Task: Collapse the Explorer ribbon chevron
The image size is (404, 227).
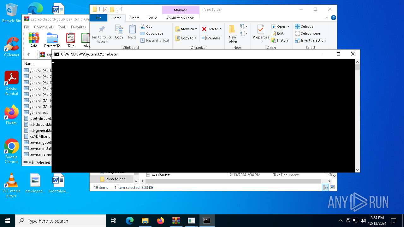Action: click(327, 18)
